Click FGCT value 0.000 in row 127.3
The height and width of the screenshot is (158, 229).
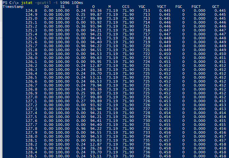coord(199,109)
